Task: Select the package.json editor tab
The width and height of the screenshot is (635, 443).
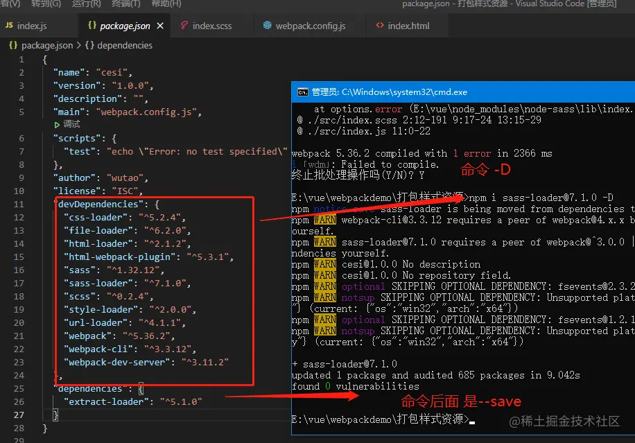Action: [125, 26]
